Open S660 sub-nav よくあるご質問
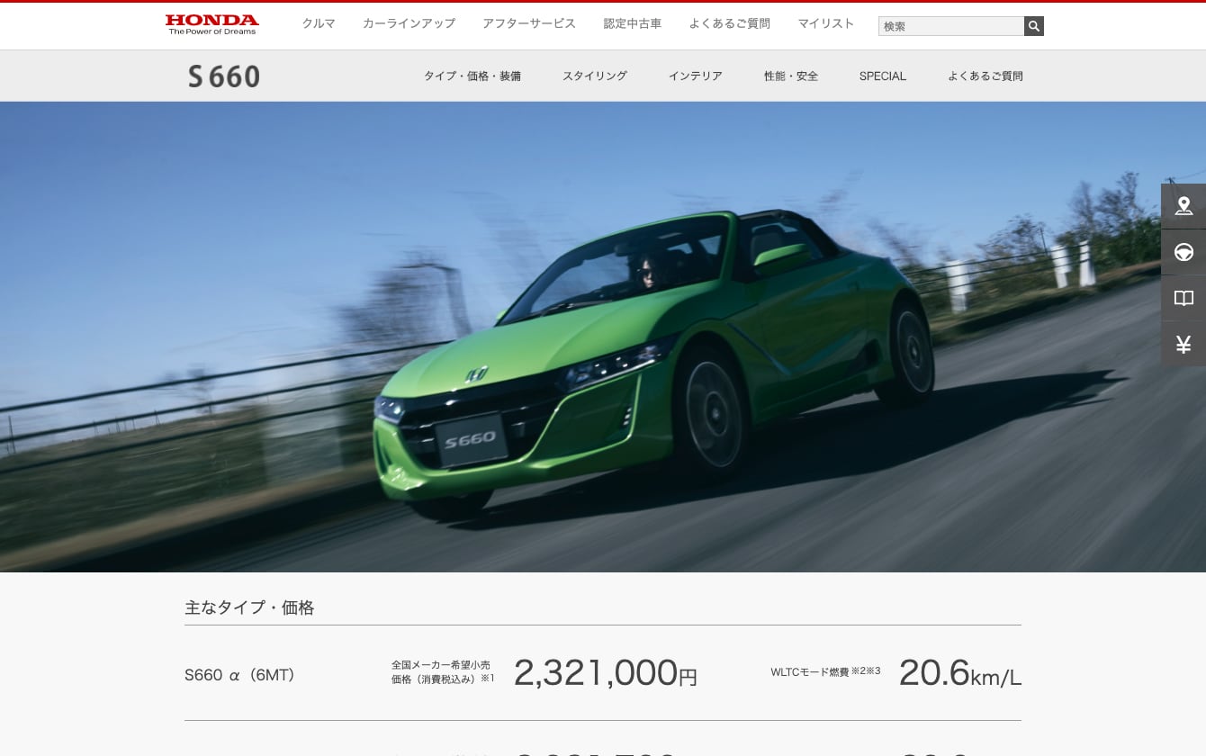1206x756 pixels. point(985,76)
